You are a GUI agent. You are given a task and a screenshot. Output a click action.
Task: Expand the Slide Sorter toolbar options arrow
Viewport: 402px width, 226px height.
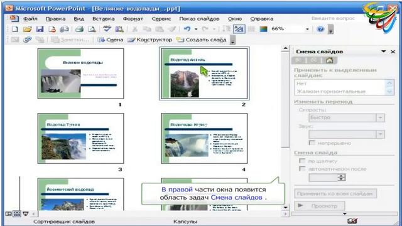click(232, 40)
